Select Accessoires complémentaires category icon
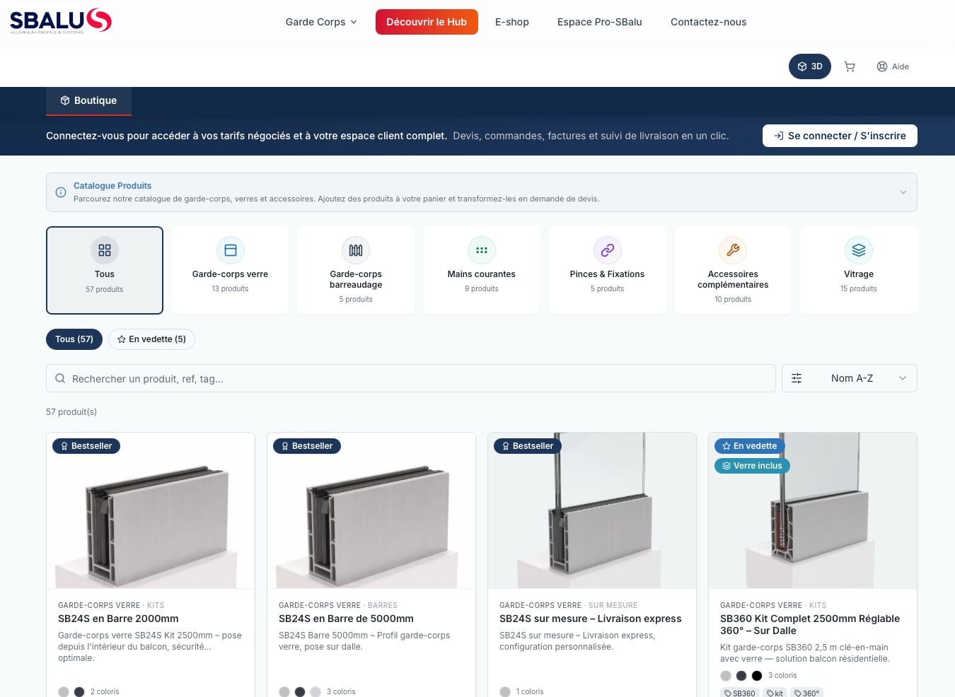Screen dimensions: 955x697 [733, 250]
